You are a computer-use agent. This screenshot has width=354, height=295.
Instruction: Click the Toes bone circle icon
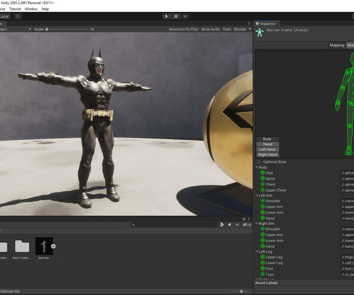263,274
